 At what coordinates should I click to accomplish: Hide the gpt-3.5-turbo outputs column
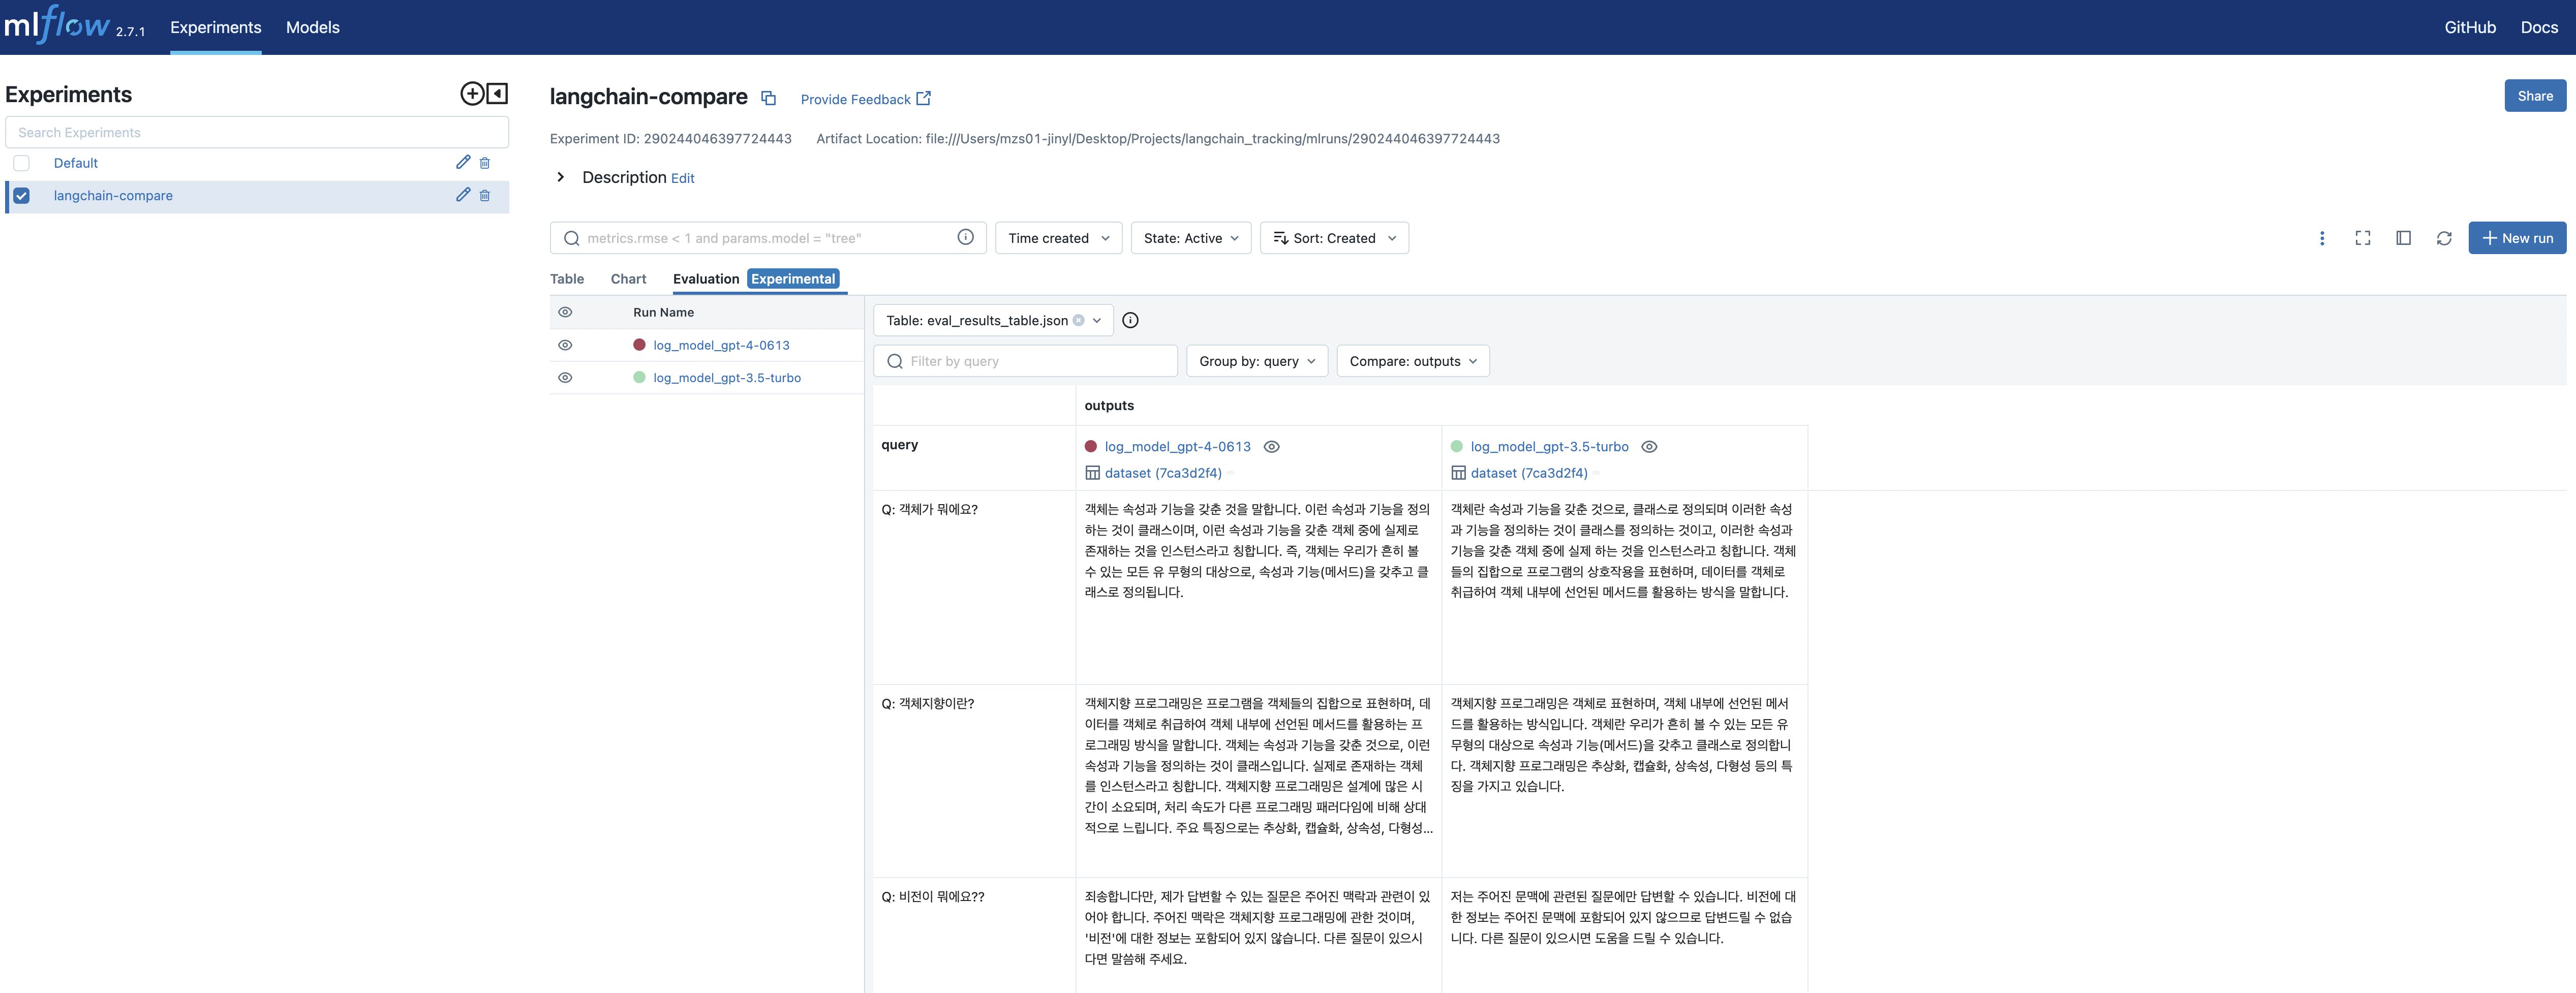click(x=1649, y=447)
